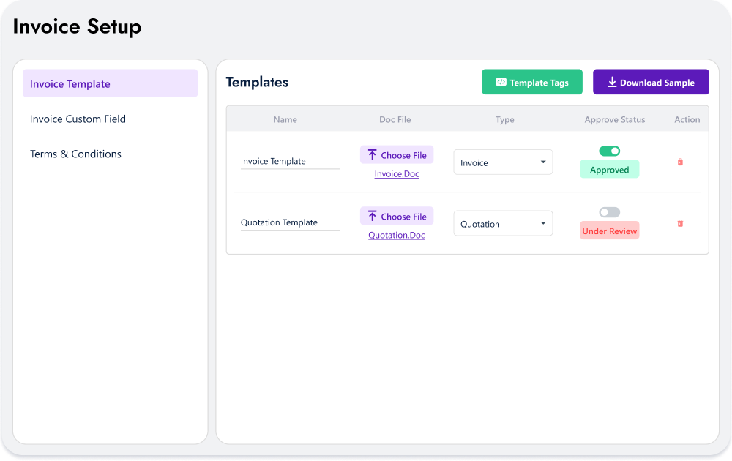
Task: Switch to Invoice Custom Field section
Action: pos(78,119)
